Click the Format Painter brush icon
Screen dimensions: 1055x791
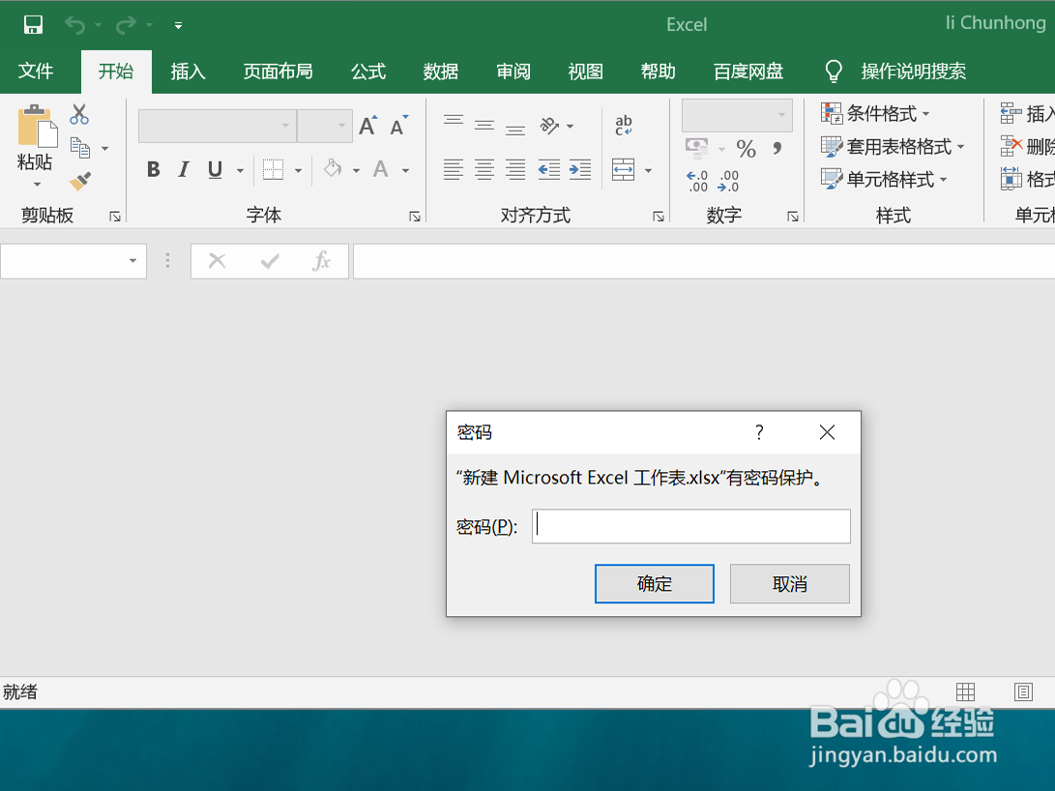point(80,181)
